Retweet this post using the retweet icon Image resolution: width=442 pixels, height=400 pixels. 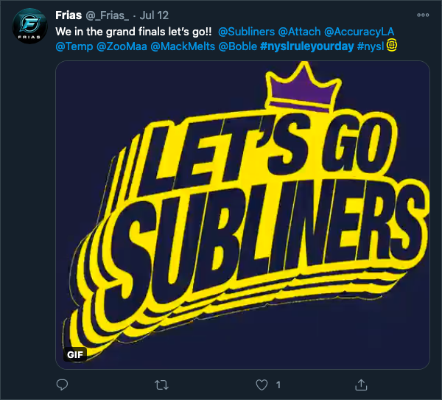[x=161, y=385]
